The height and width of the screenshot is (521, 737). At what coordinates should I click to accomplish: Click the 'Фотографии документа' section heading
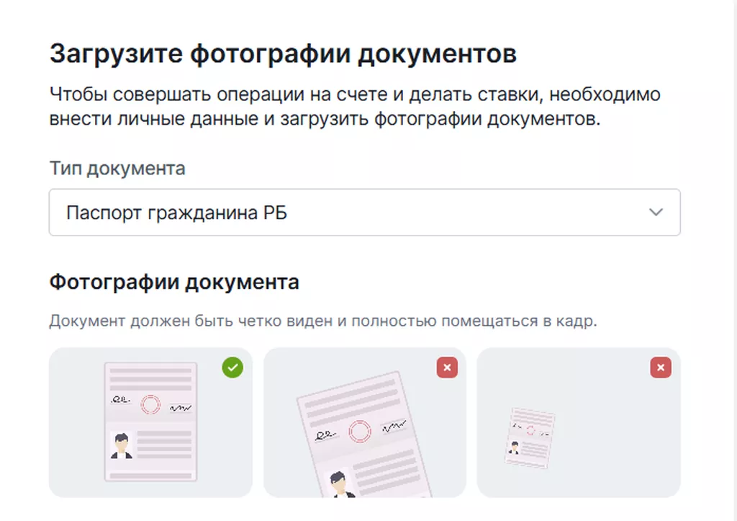pyautogui.click(x=173, y=282)
